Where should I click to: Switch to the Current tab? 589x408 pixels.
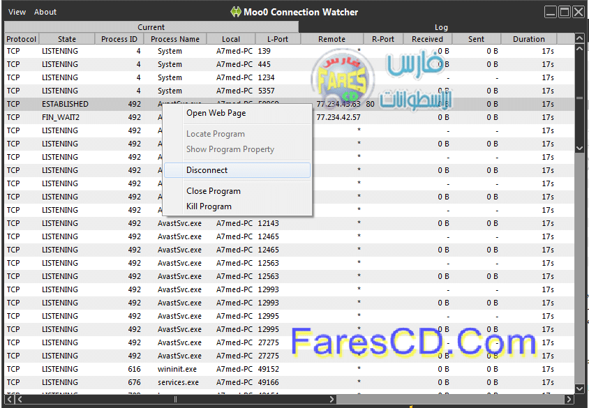(151, 27)
